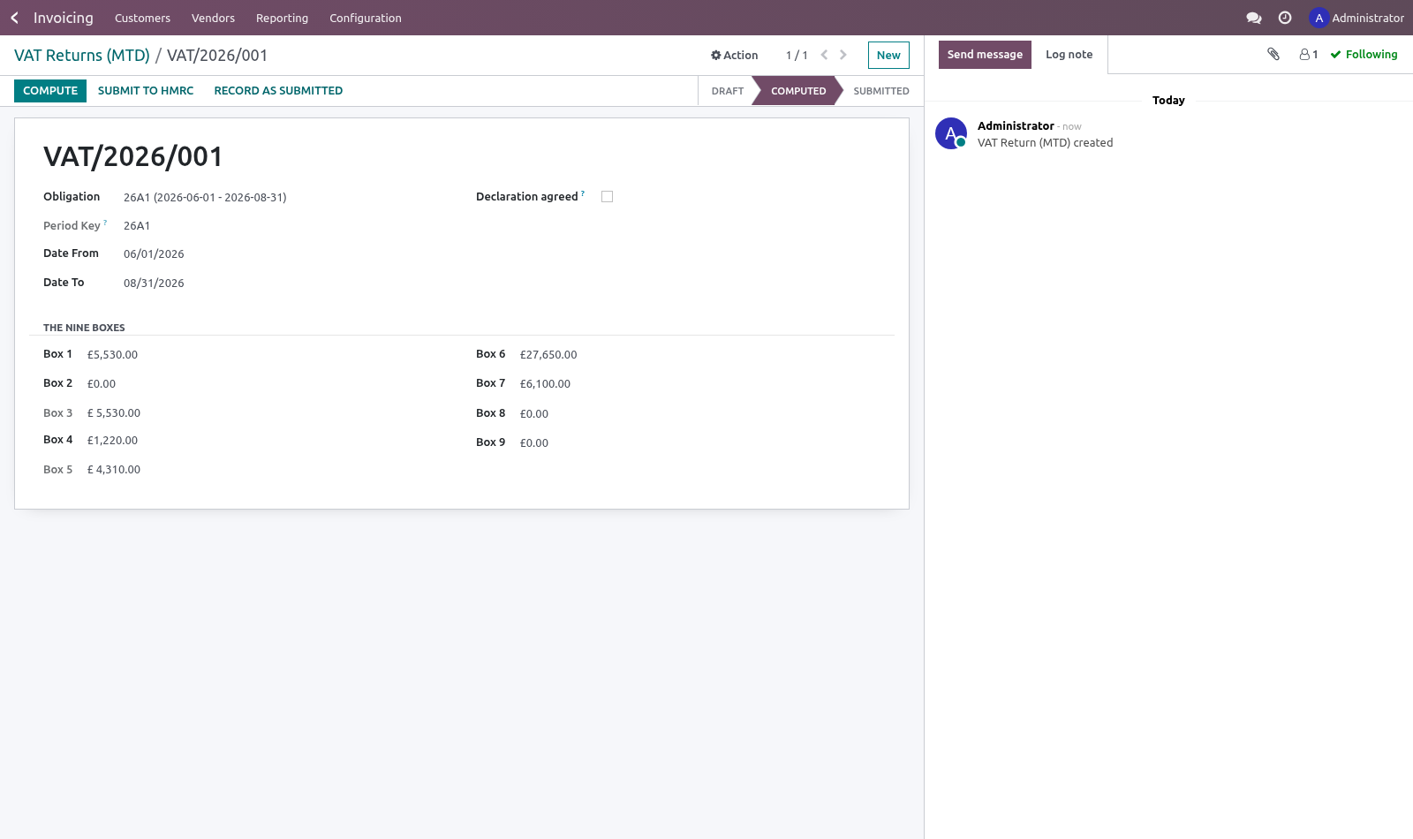The width and height of the screenshot is (1413, 839).
Task: Open the Action gear dropdown
Action: point(735,55)
